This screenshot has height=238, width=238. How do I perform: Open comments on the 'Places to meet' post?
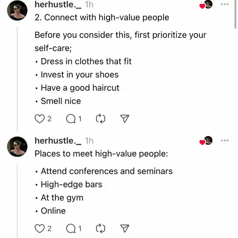click(x=71, y=229)
